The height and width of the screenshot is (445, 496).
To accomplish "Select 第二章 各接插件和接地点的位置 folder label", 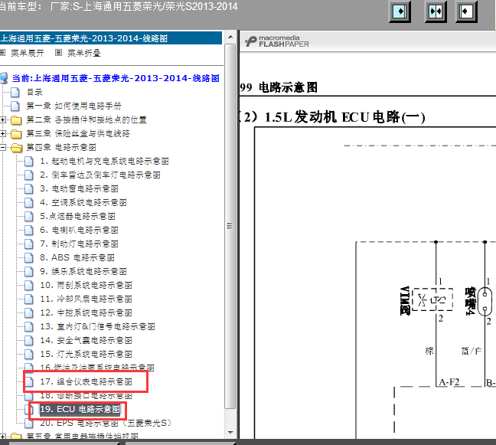I will (x=86, y=119).
